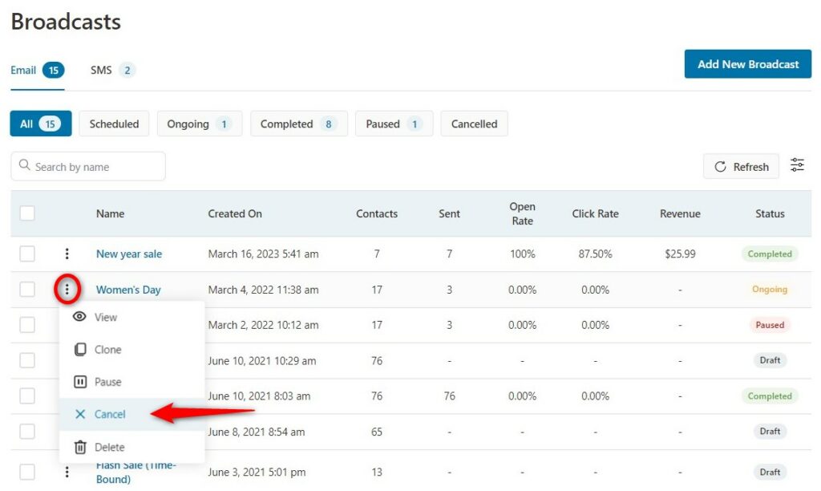Click the Revenue column header

680,213
